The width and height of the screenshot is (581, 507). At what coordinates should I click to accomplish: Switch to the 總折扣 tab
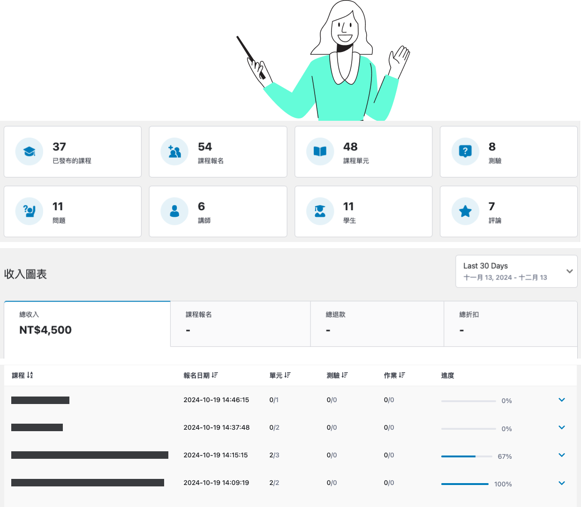(x=510, y=324)
